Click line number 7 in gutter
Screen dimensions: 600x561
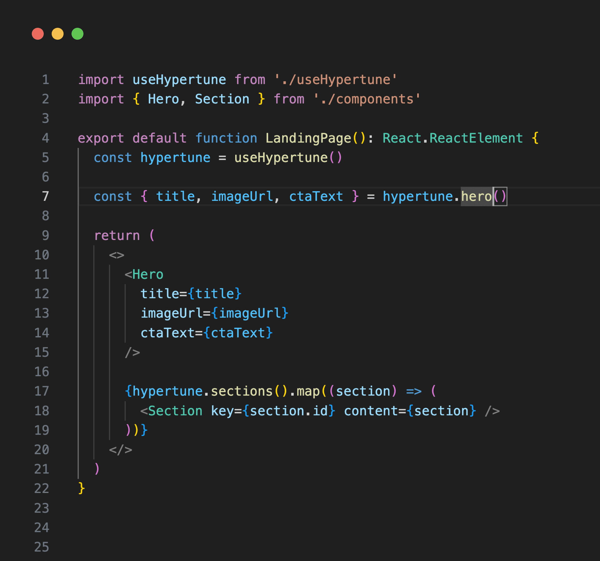coord(46,196)
